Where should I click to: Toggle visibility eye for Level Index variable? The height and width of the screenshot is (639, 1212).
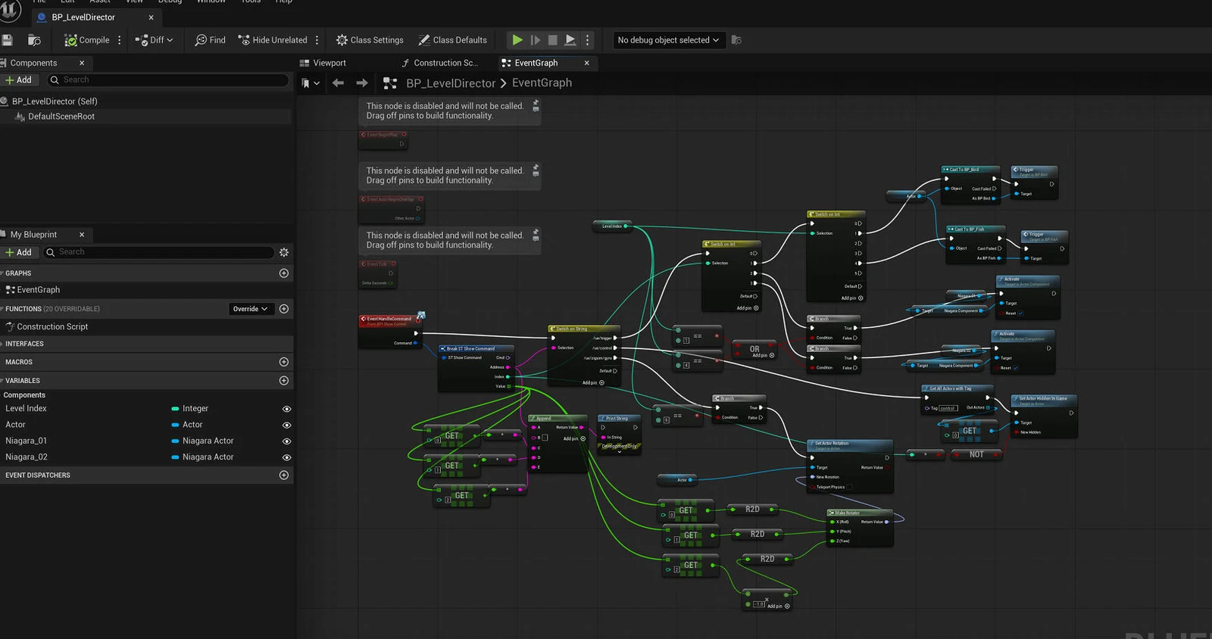tap(286, 409)
